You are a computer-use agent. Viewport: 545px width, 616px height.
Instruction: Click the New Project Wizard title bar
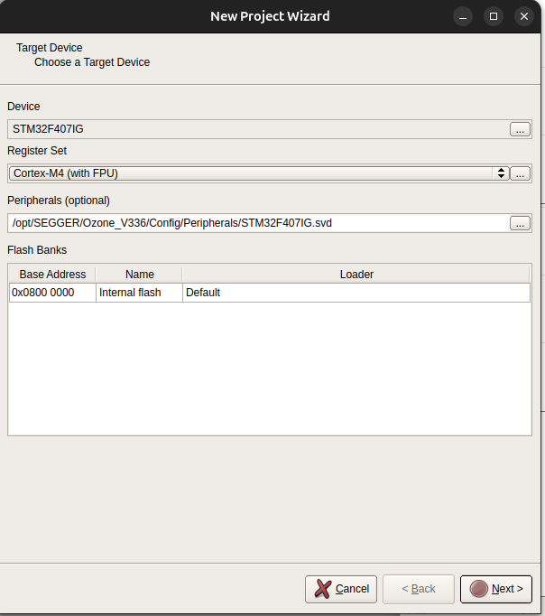(270, 16)
